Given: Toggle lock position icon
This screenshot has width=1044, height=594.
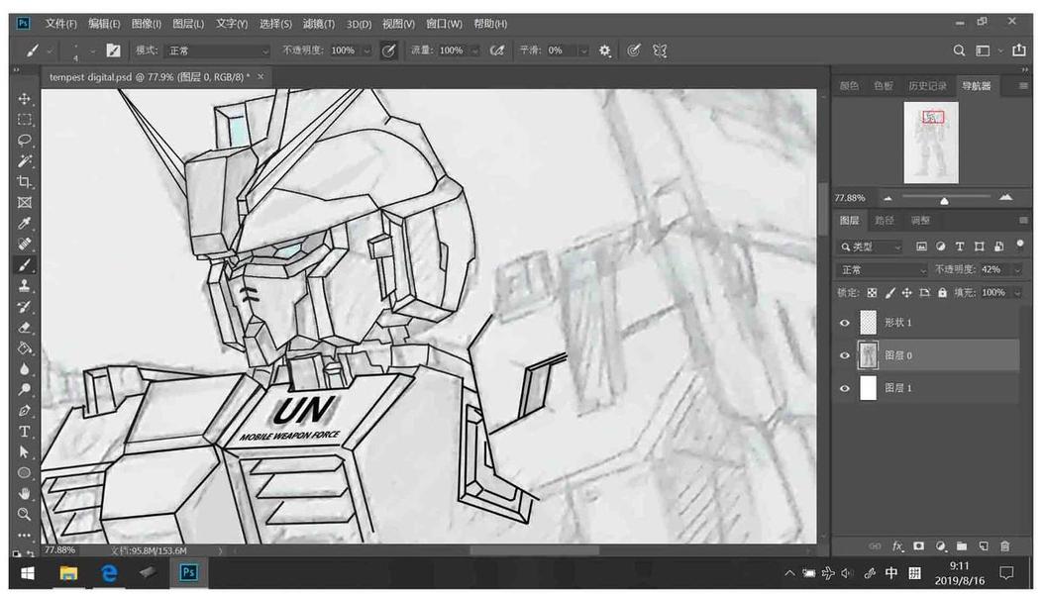Looking at the screenshot, I should tap(907, 293).
